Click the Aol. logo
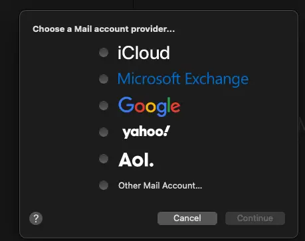The width and height of the screenshot is (305, 241). [136, 159]
